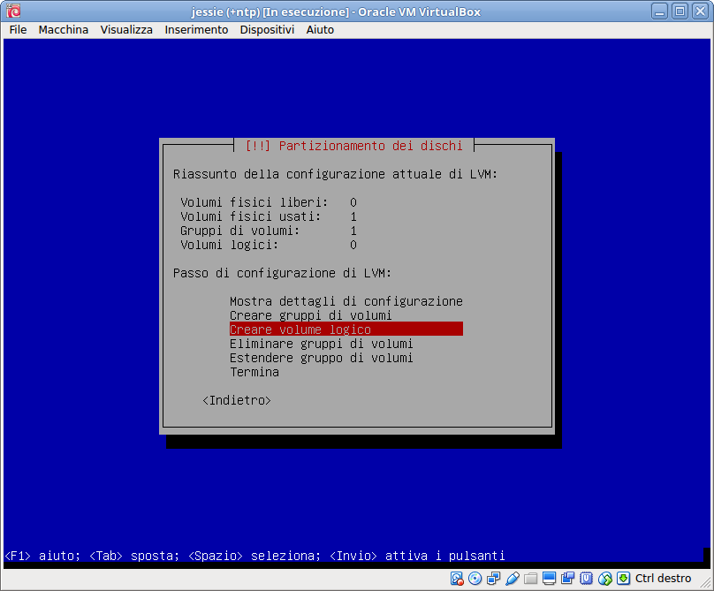Click the 'Volumi fisici liberi:' line
714x591 pixels.
pos(269,202)
